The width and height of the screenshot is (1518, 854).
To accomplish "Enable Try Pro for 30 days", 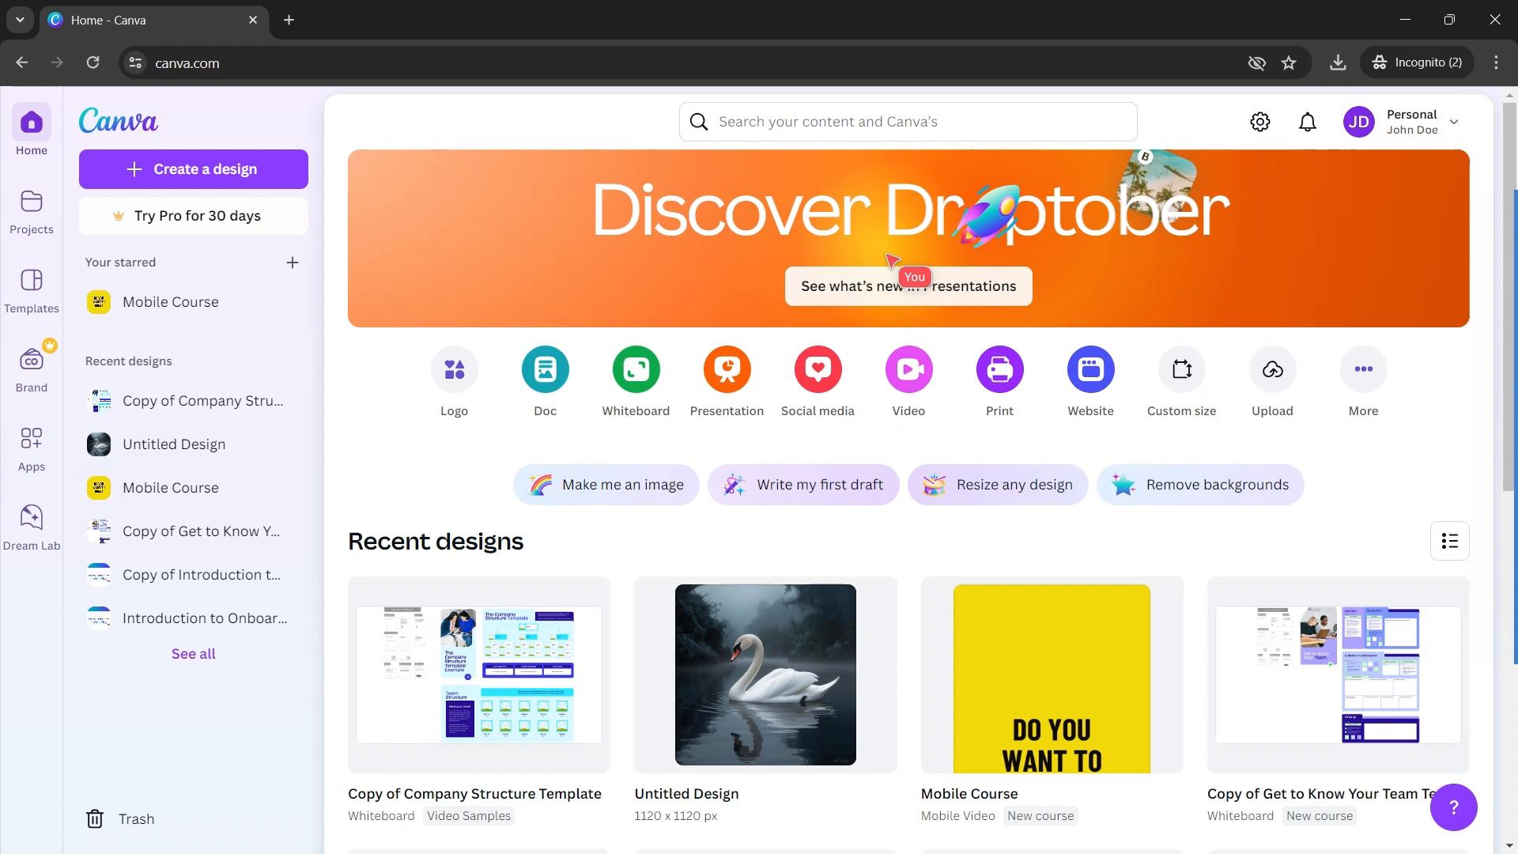I will click(194, 215).
